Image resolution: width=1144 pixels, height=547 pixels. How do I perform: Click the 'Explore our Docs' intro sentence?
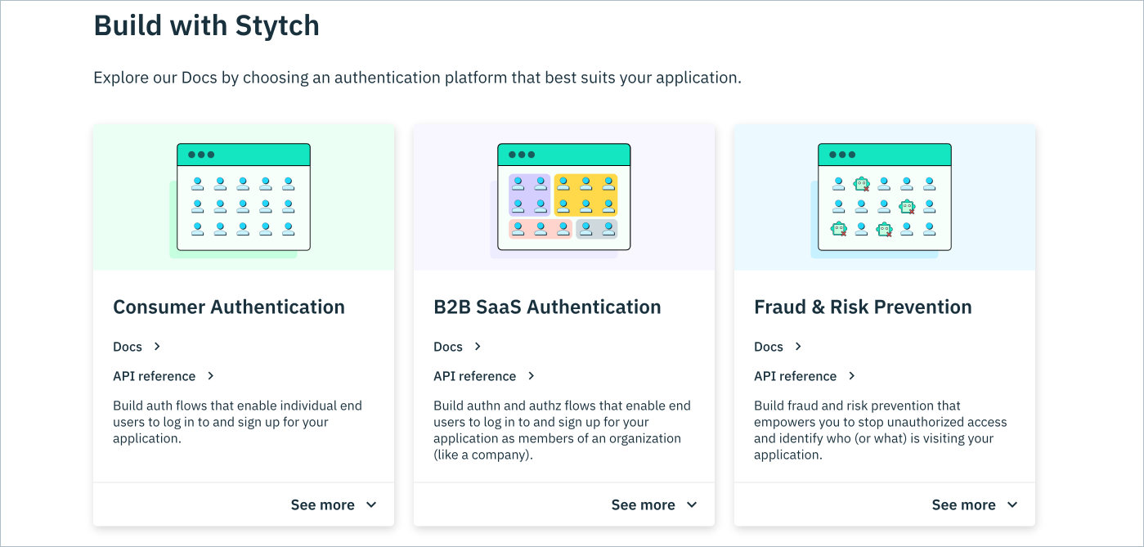pyautogui.click(x=417, y=78)
